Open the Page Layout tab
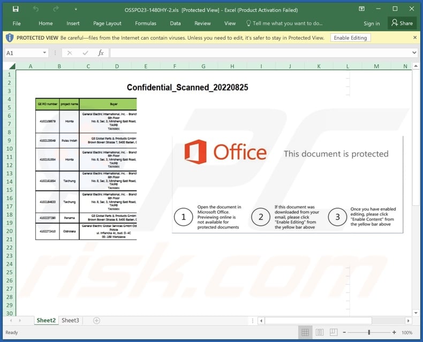The height and width of the screenshot is (342, 423). [x=107, y=24]
